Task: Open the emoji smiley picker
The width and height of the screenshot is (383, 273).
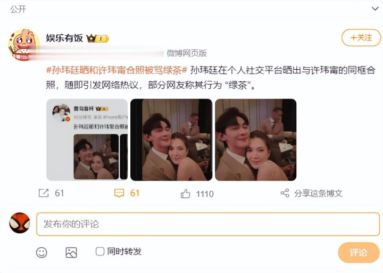Action: tap(41, 252)
